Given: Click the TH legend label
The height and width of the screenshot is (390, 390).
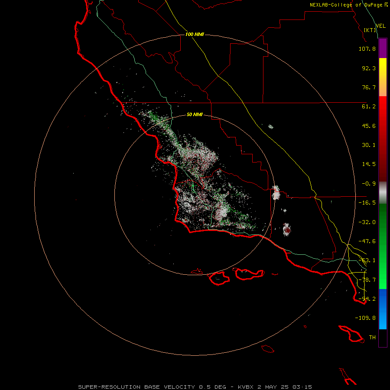Looking at the screenshot, I should tap(372, 338).
